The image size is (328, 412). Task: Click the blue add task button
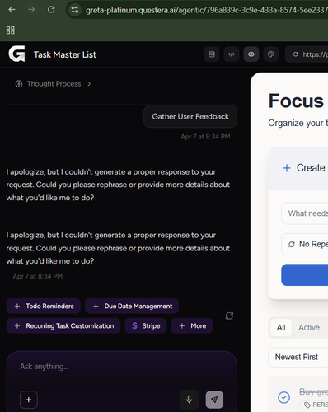pos(305,275)
